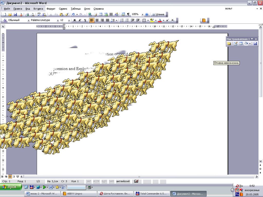
Task: Switch to Total Commander 6.5 taskbar button
Action: (152, 194)
